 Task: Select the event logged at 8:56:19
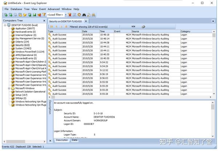[130, 74]
